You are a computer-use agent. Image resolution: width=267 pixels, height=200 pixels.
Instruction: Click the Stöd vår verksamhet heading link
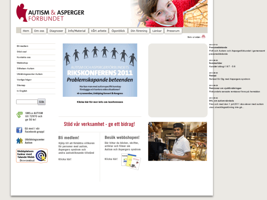point(99,124)
